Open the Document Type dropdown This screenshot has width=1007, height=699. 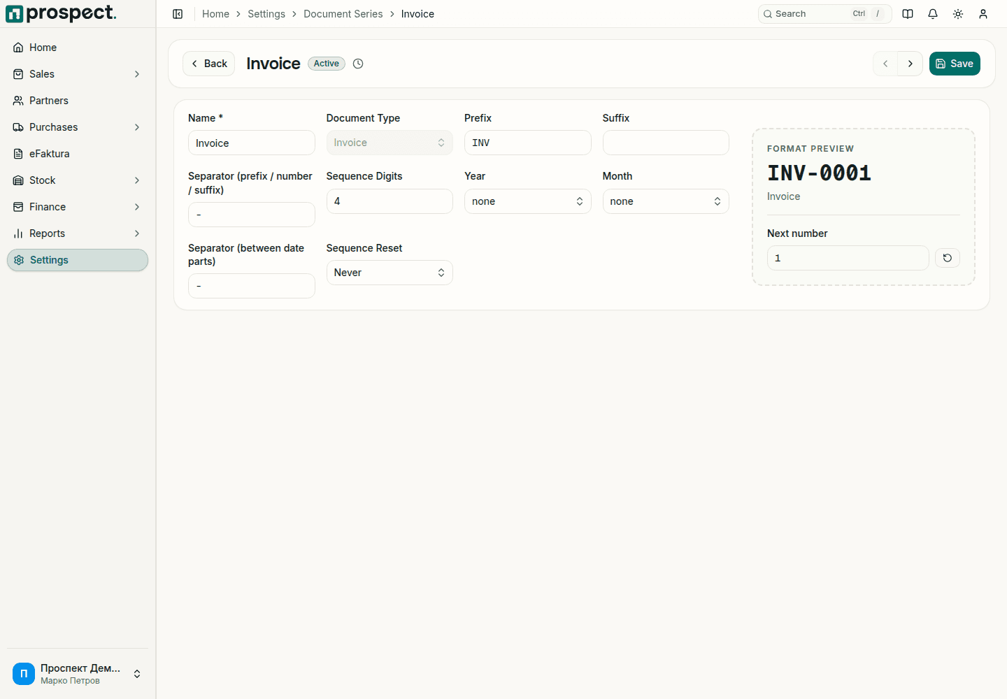pos(390,143)
